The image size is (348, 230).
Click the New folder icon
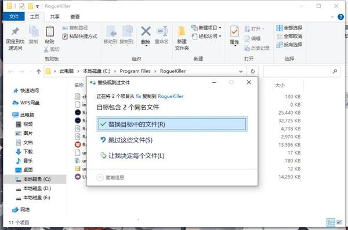coord(182,31)
